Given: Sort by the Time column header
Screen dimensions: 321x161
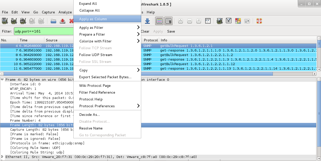Looking at the screenshot, I should [31, 40].
